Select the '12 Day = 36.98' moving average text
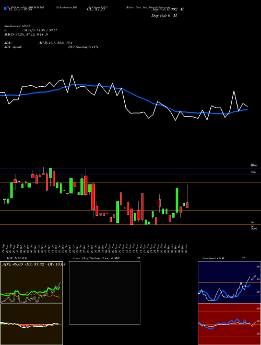Viewport: 261px width, 345px height. click(20, 9)
